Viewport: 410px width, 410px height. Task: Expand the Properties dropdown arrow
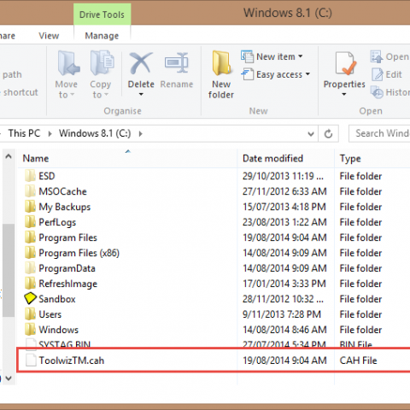point(344,94)
